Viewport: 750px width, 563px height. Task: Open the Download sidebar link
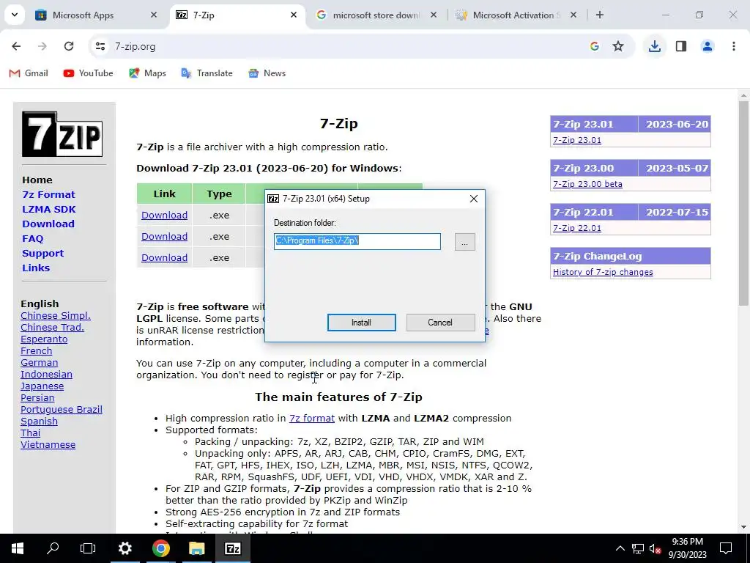click(48, 224)
